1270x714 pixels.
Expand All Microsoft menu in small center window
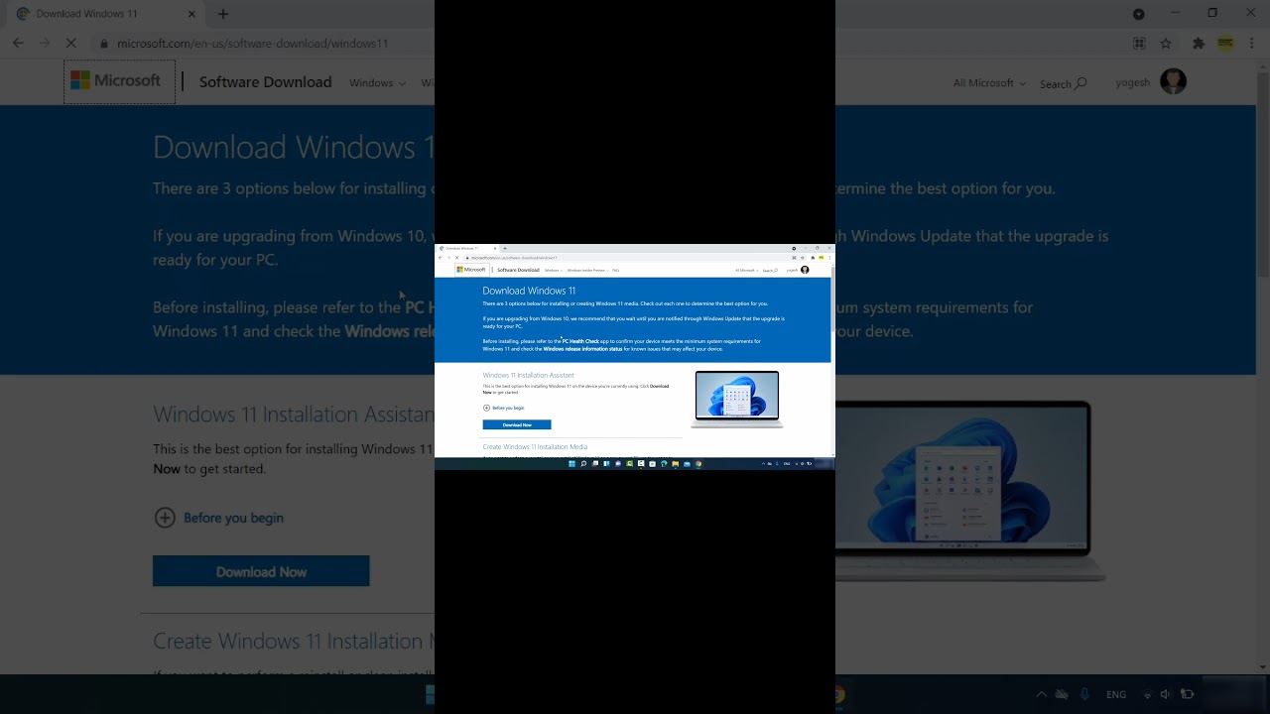pyautogui.click(x=746, y=270)
